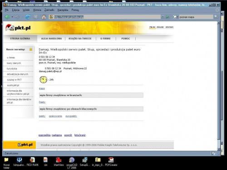Open the Widok menu

tap(26, 10)
